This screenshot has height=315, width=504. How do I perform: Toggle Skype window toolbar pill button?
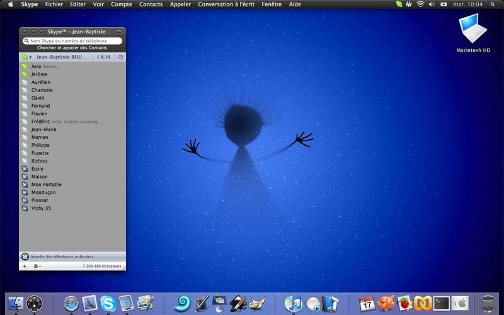[118, 31]
